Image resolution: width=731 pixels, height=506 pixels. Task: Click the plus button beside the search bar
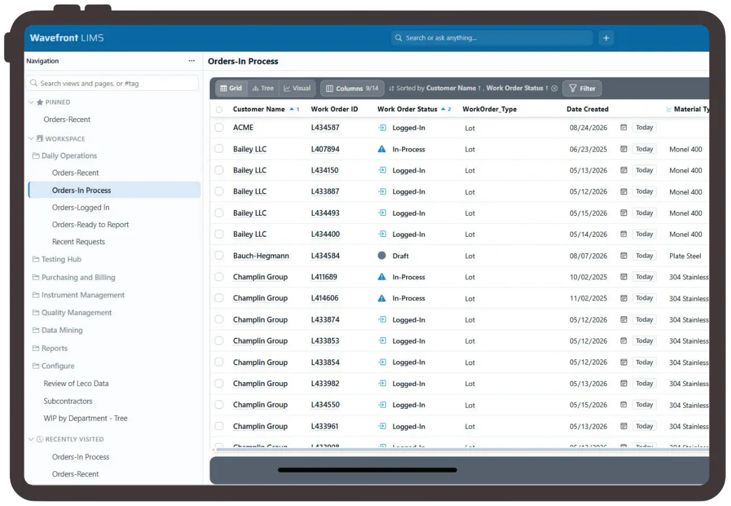tap(606, 38)
